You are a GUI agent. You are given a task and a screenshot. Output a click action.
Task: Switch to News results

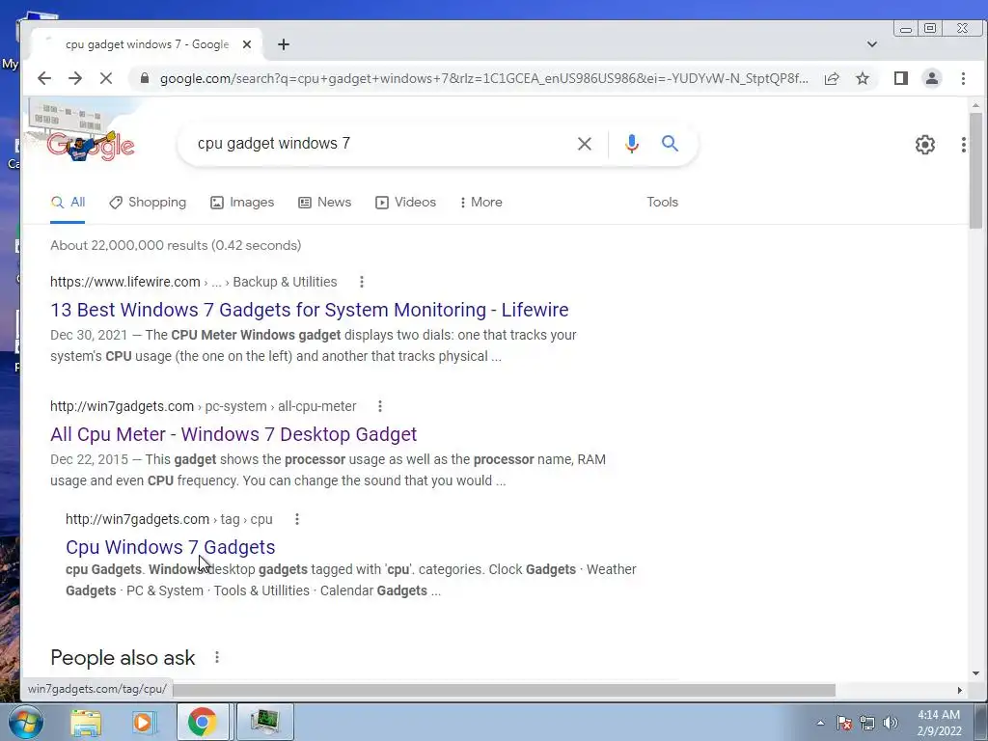click(x=324, y=203)
